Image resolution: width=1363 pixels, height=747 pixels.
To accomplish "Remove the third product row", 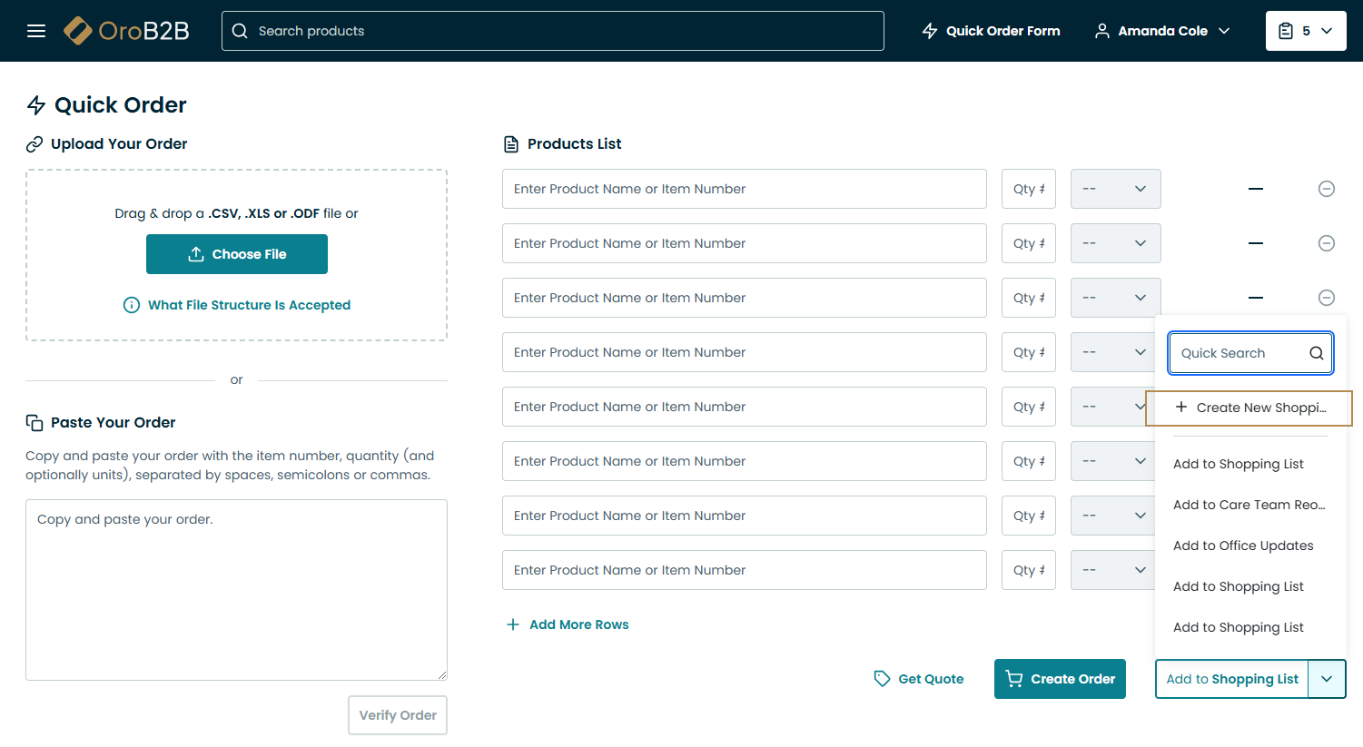I will click(1326, 298).
